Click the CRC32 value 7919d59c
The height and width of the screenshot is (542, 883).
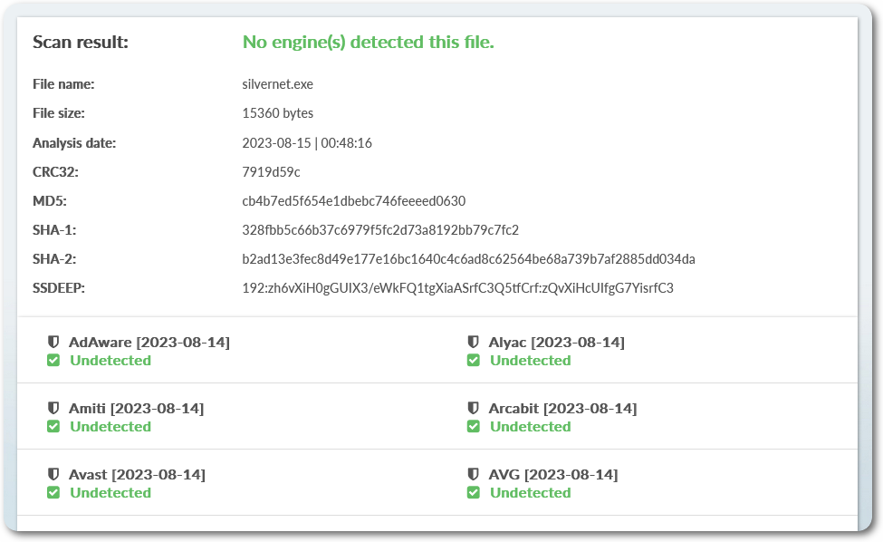click(271, 171)
